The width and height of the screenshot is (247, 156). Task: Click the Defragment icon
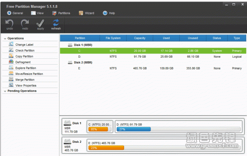(x=11, y=62)
